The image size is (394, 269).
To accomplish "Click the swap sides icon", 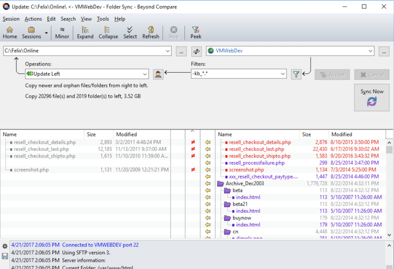I will [x=196, y=51].
